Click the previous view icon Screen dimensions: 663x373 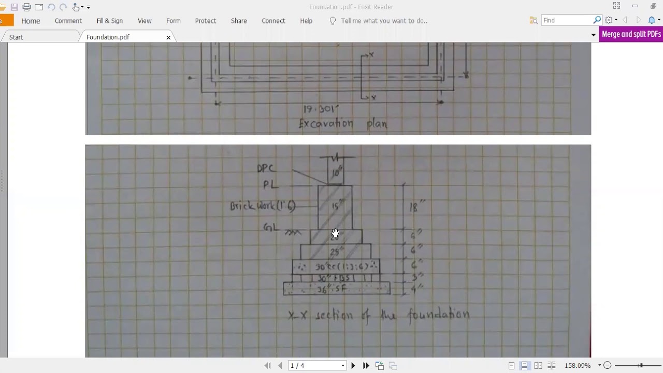point(380,366)
